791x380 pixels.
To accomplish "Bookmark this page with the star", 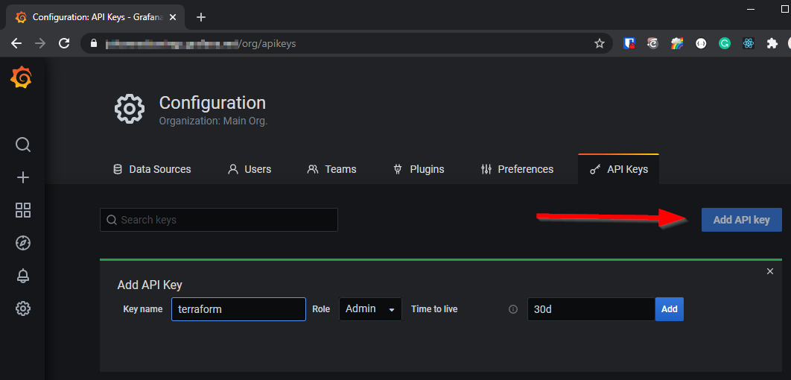I will [x=600, y=44].
